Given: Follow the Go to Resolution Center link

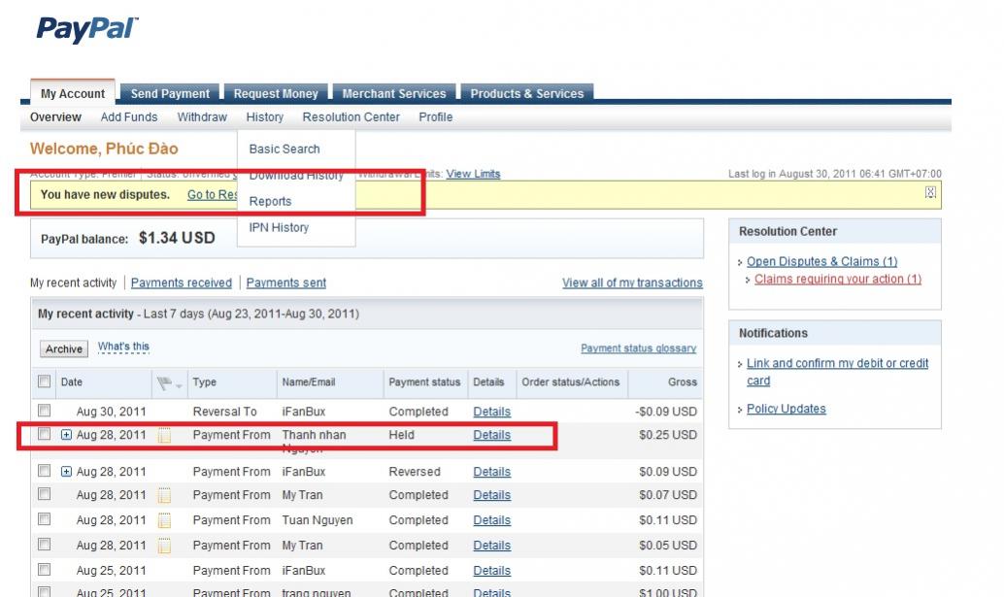Looking at the screenshot, I should [x=212, y=194].
